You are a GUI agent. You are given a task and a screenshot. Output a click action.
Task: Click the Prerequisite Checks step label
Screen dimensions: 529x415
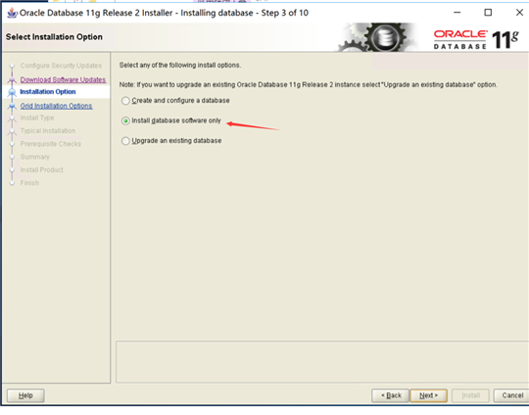click(51, 144)
